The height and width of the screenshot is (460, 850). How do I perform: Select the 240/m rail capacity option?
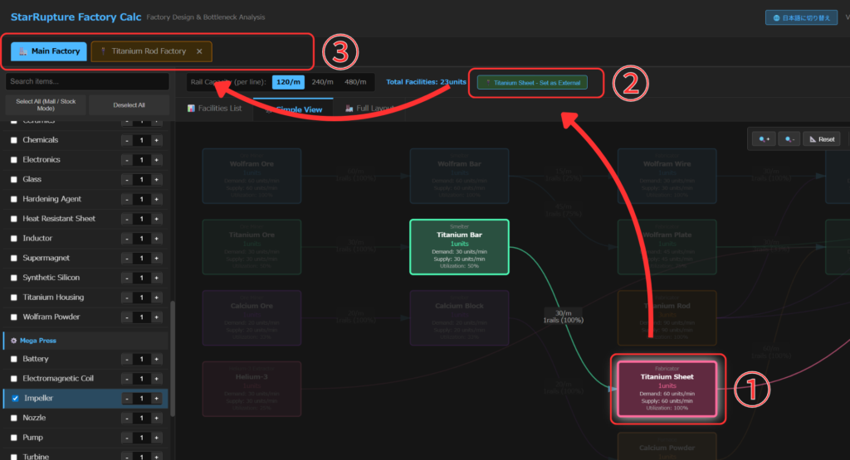point(322,82)
